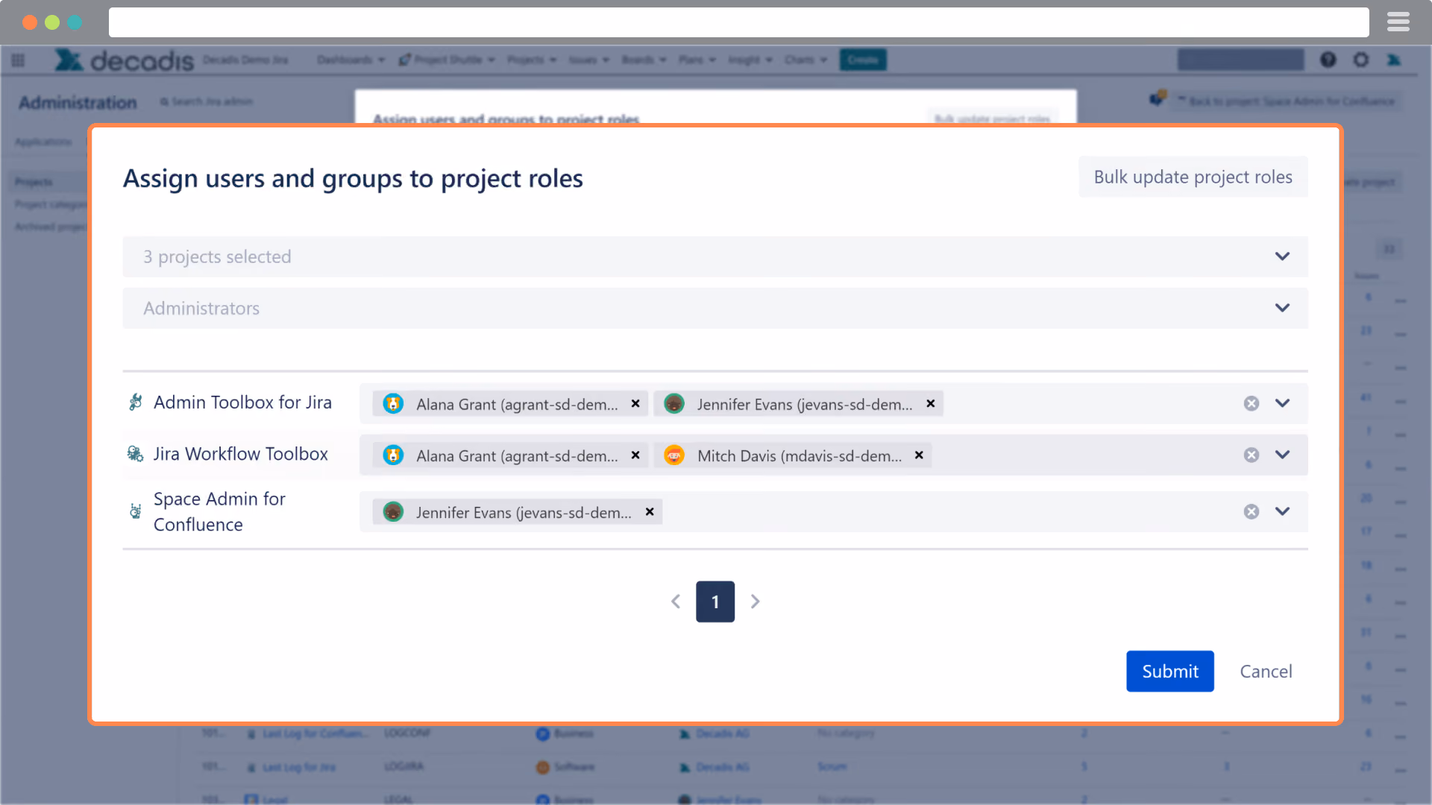Click Alana Grant's avatar in Jira Workflow Toolbox row
This screenshot has height=805, width=1432.
tap(393, 455)
